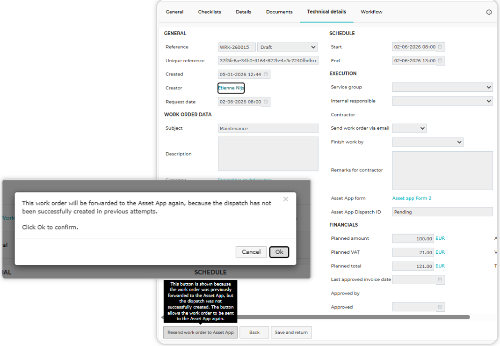The height and width of the screenshot is (346, 500).
Task: Open calendar for Last approved invoice date
Action: tap(440, 280)
